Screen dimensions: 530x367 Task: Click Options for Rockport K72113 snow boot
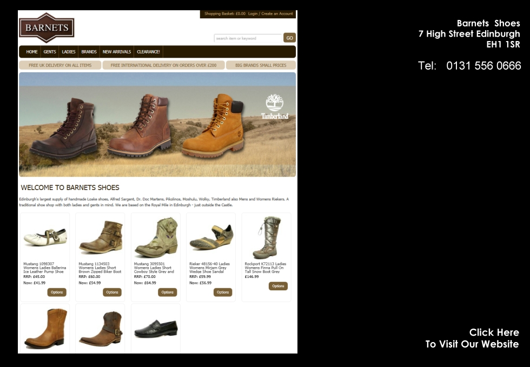[278, 286]
